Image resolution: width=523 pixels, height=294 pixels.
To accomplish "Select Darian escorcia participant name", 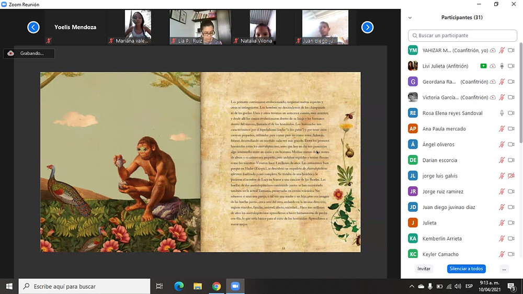I will coord(440,160).
